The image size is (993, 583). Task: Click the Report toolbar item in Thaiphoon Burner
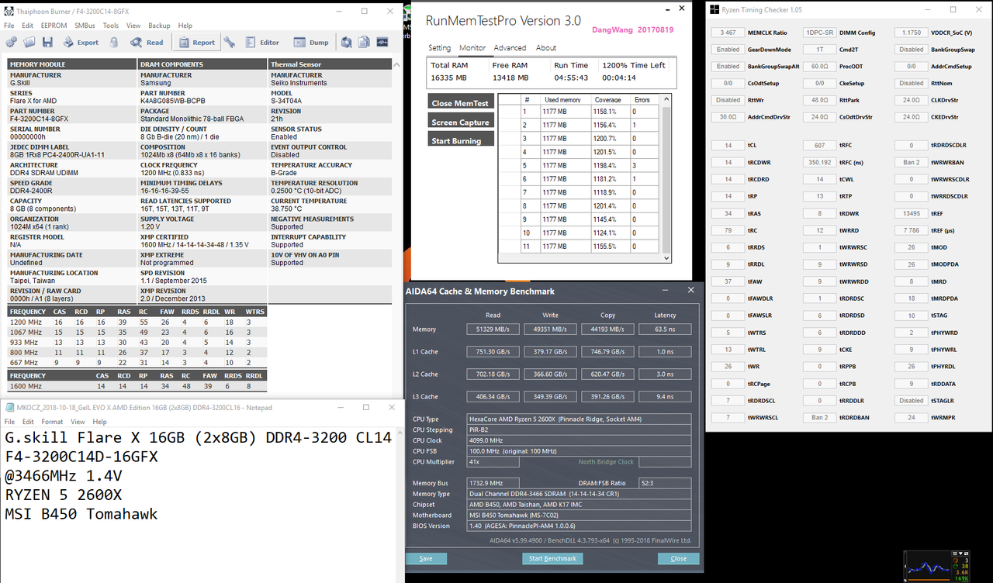coord(196,43)
